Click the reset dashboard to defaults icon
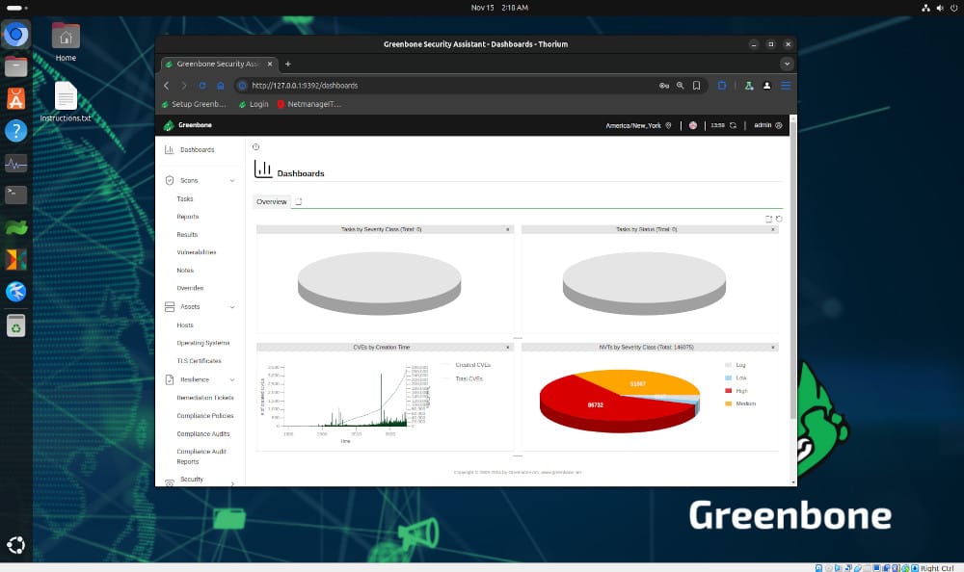This screenshot has width=964, height=572. click(x=779, y=219)
